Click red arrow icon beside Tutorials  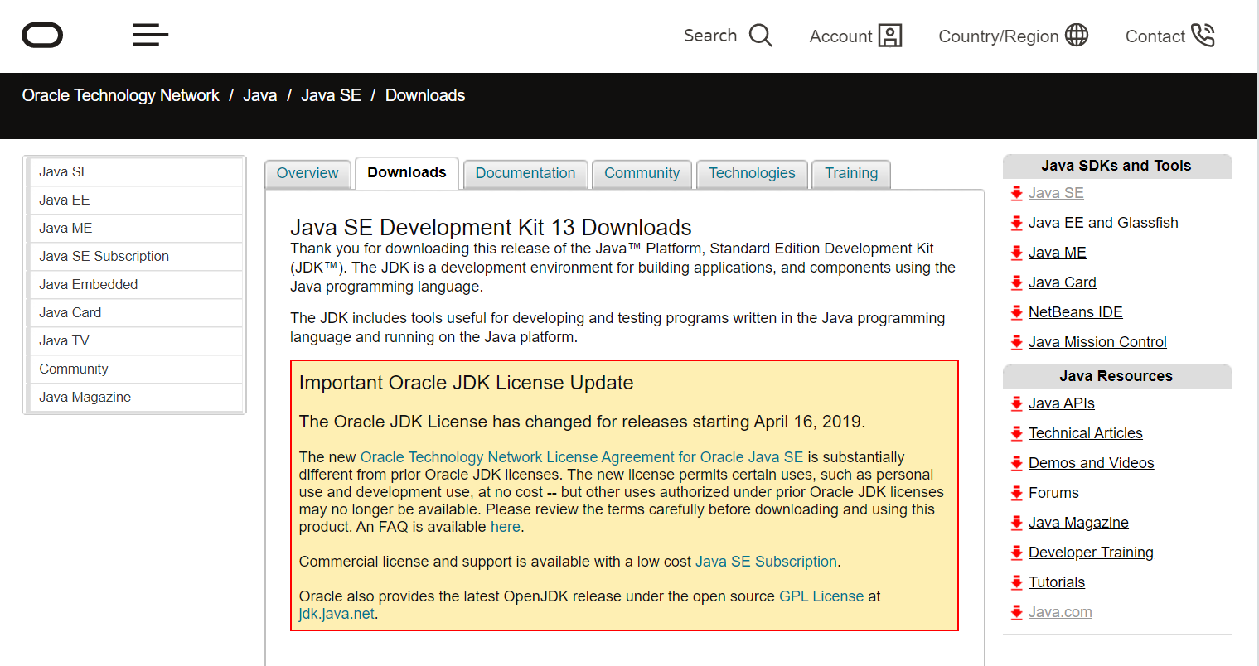pos(1017,582)
